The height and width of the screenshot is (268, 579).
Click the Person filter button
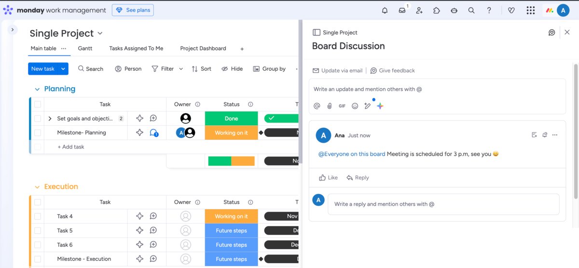[128, 69]
